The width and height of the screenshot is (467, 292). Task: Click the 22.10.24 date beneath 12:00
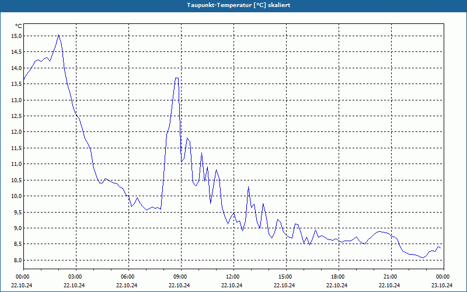[x=232, y=285]
